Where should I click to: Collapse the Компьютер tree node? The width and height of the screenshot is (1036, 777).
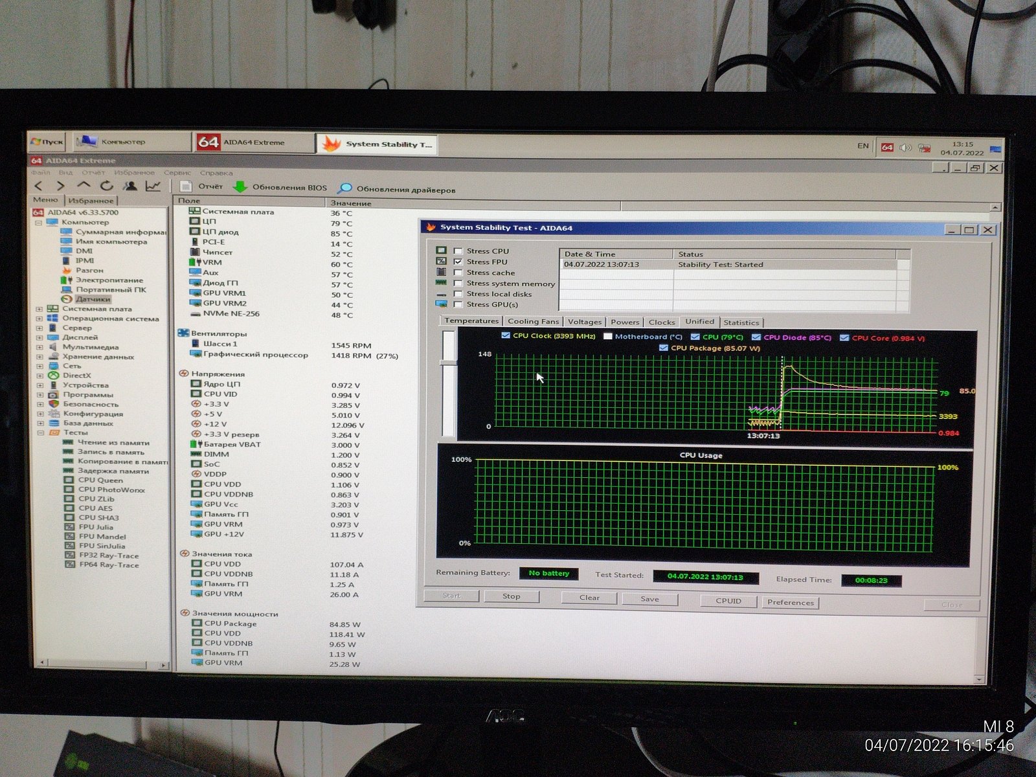(x=38, y=222)
